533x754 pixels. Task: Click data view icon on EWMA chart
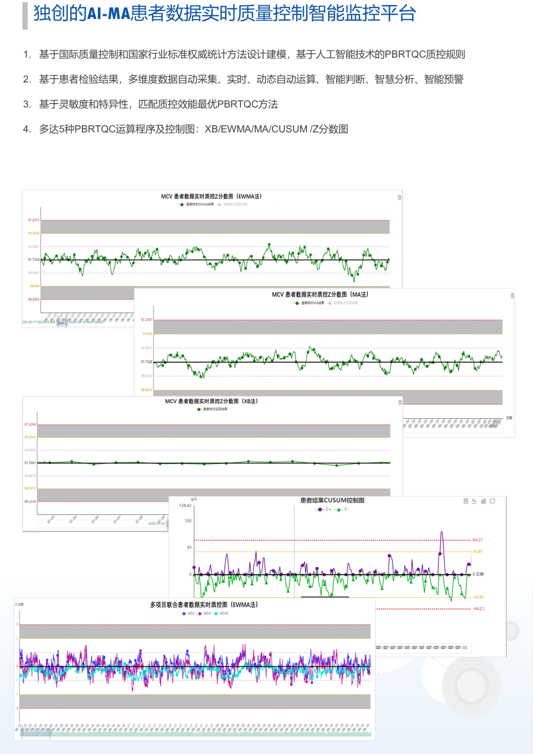point(399,197)
